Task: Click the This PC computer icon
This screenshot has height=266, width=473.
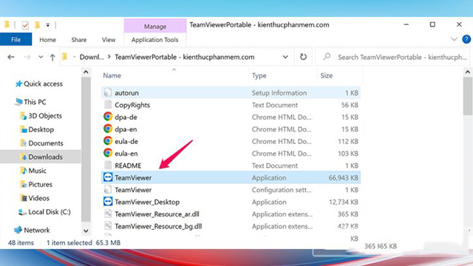Action: 18,102
